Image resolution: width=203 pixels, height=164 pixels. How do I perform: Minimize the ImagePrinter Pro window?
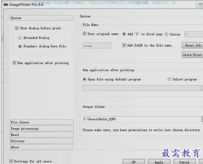point(200,4)
